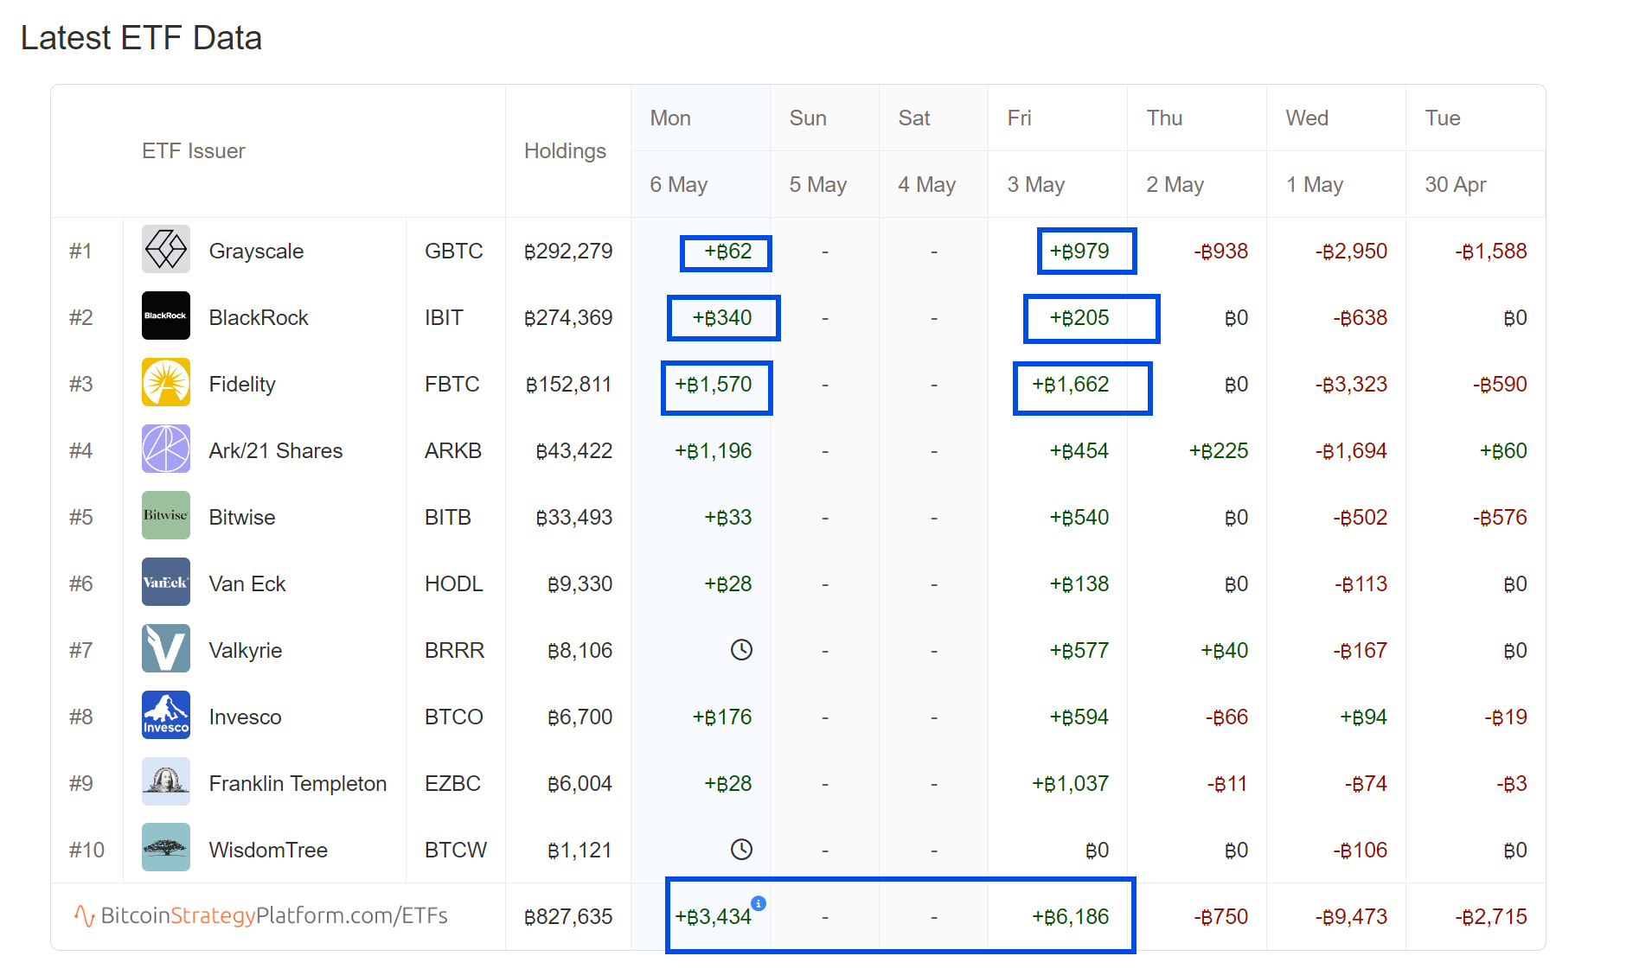The height and width of the screenshot is (975, 1652).
Task: Click the WisdomTree tree logo
Action: pos(165,849)
